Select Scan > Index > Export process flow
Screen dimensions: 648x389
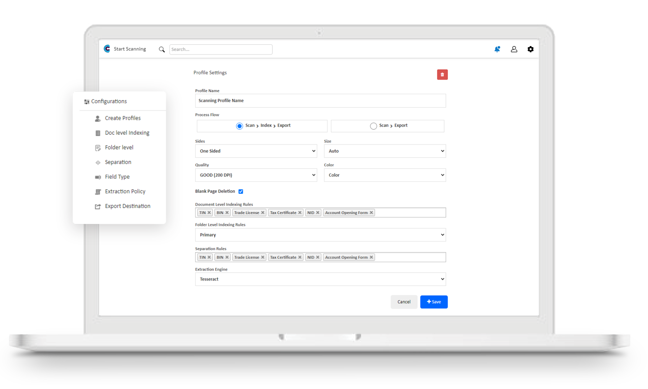click(x=239, y=126)
